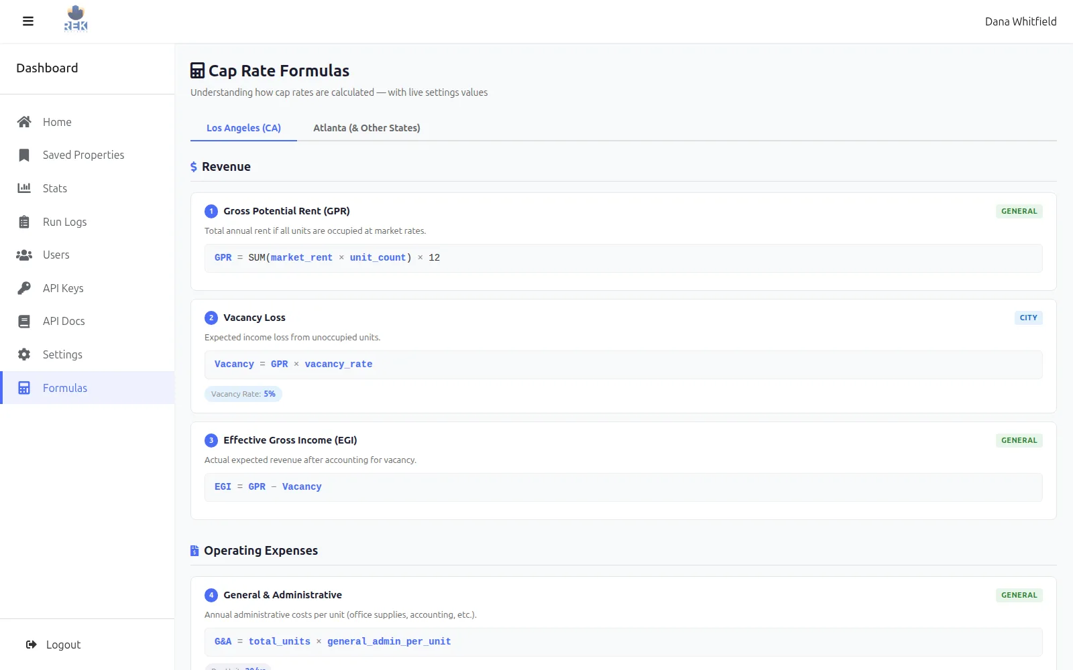The width and height of the screenshot is (1073, 670).
Task: Click the API Keys key icon
Action: [x=24, y=288]
